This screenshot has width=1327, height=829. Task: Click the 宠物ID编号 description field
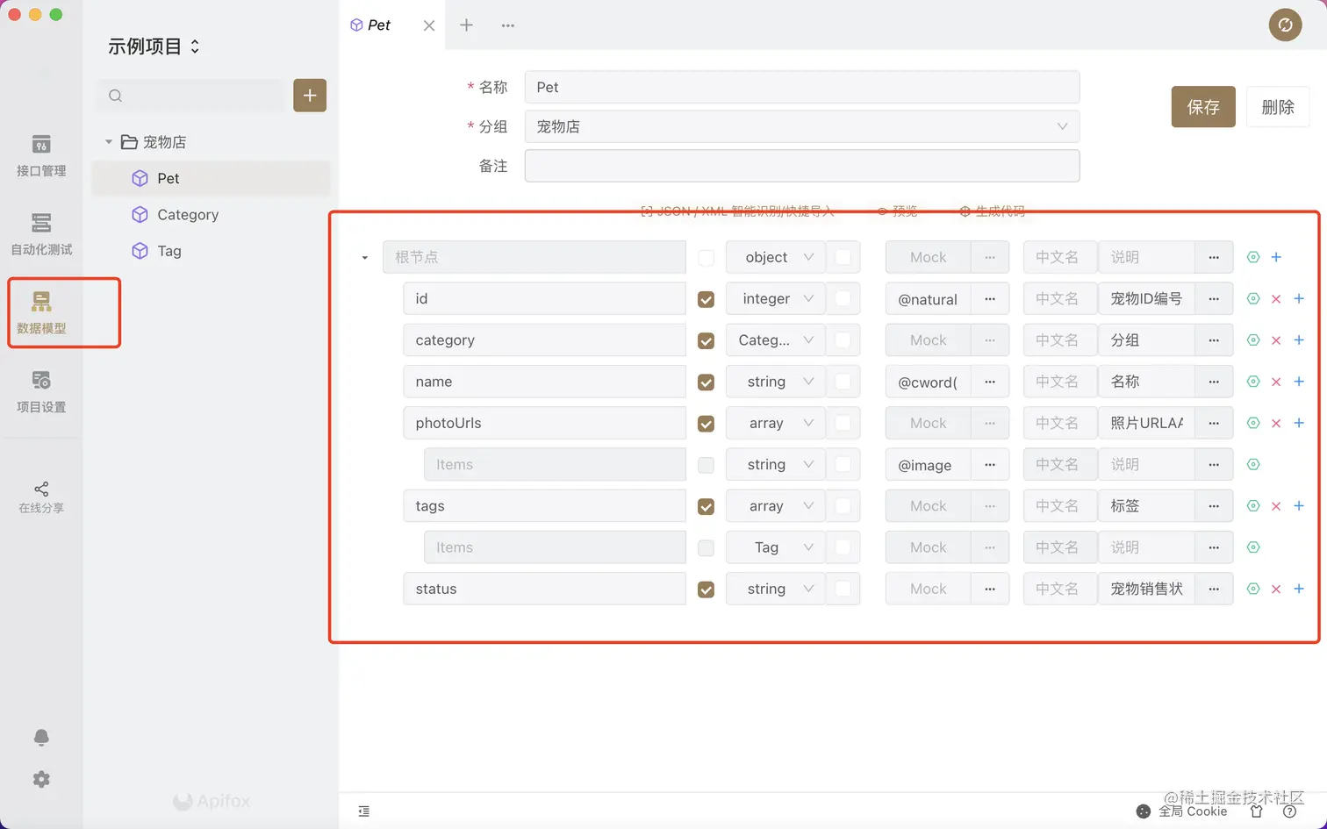pos(1146,299)
